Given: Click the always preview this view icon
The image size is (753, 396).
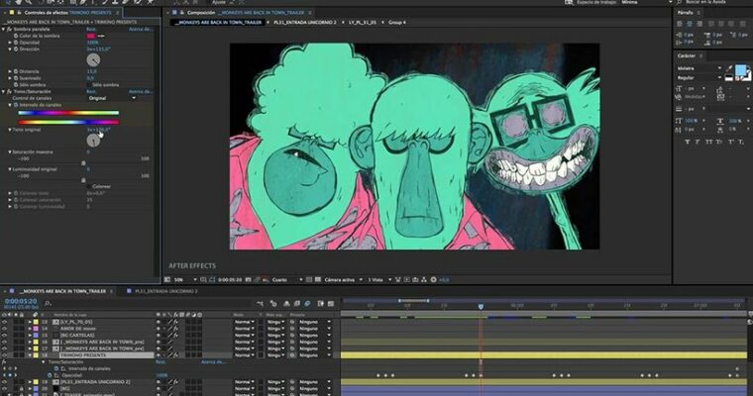Looking at the screenshot, I should (167, 279).
